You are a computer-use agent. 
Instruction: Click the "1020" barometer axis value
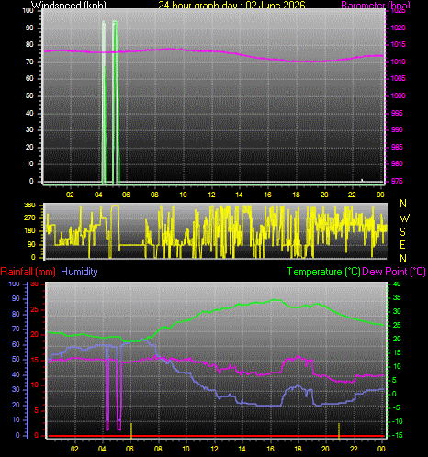(398, 28)
